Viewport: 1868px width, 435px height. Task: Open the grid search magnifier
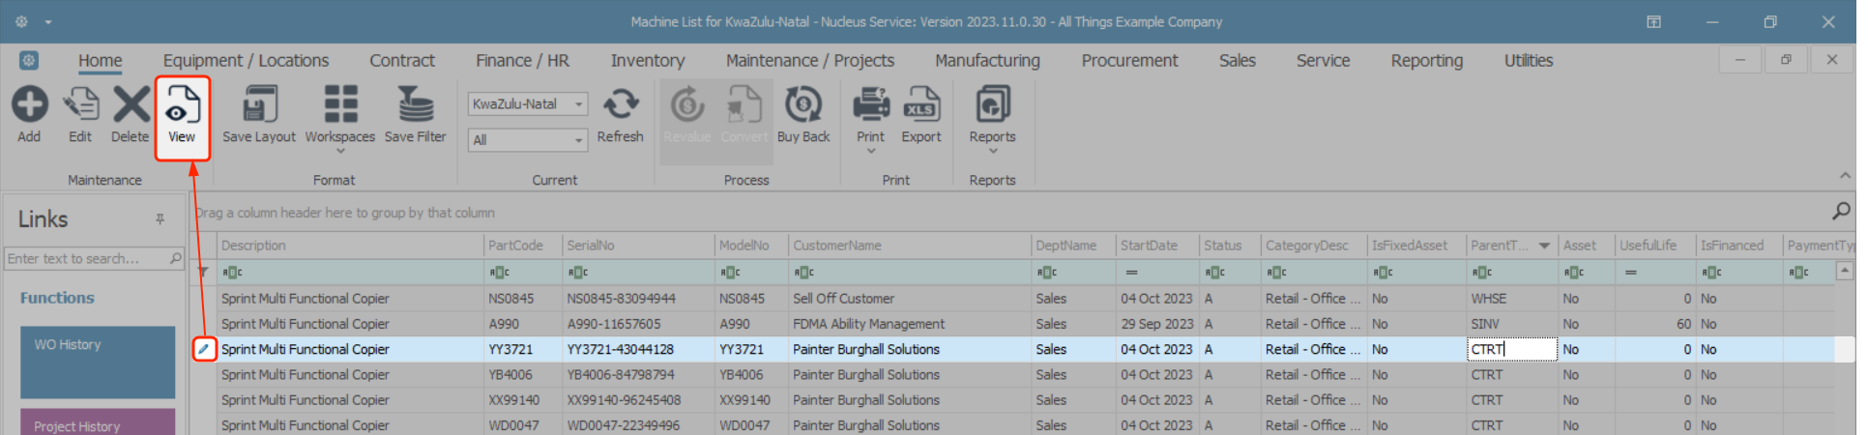[x=1841, y=211]
